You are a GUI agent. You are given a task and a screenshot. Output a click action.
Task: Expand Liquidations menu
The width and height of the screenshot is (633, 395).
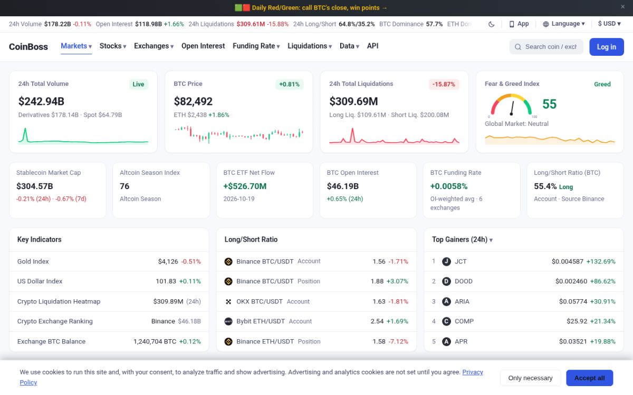click(x=310, y=46)
